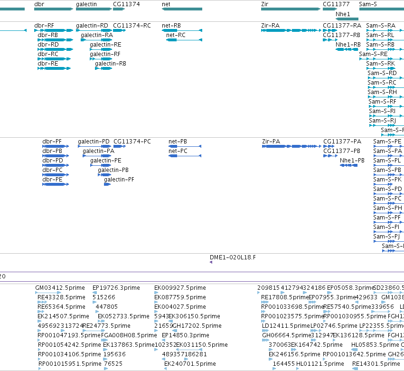Select EST EP19726.3prime
Image resolution: width=404 pixels, height=371 pixels.
pyautogui.click(x=116, y=288)
